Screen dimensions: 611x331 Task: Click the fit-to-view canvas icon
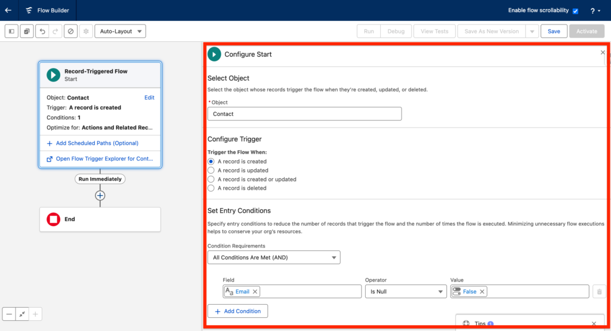click(22, 314)
